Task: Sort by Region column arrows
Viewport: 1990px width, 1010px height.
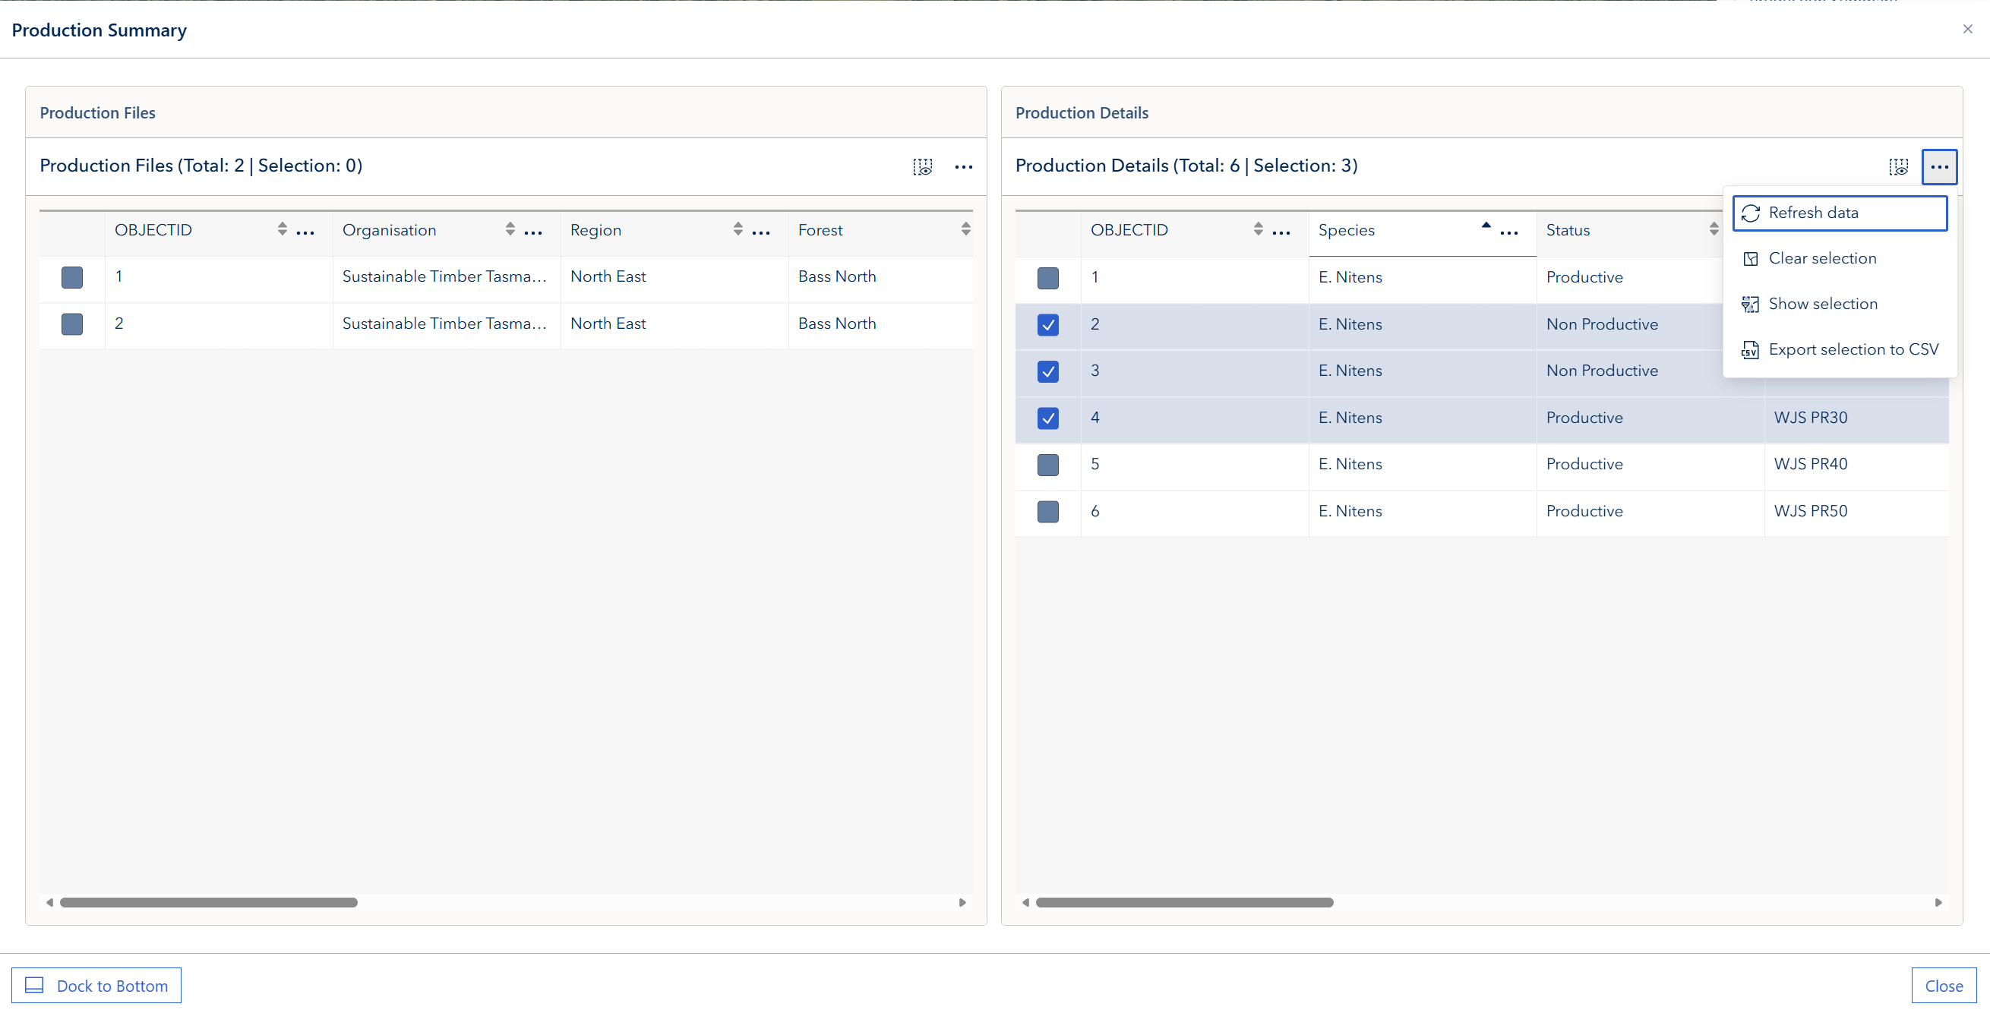Action: tap(738, 229)
